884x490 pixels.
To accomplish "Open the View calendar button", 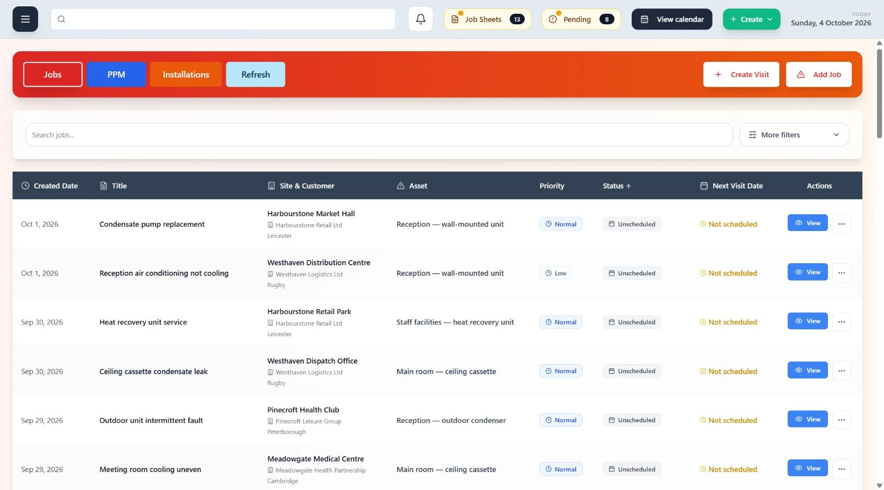I will (672, 19).
